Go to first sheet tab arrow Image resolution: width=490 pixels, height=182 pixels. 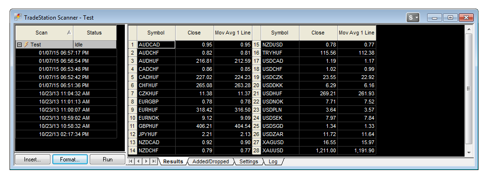click(x=131, y=161)
